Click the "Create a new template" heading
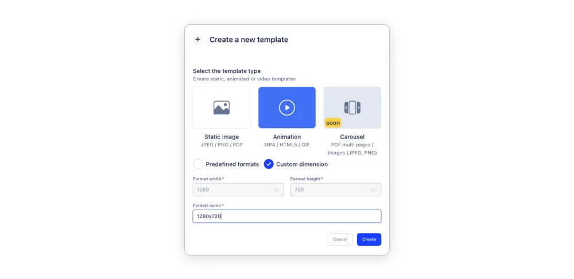 249,40
